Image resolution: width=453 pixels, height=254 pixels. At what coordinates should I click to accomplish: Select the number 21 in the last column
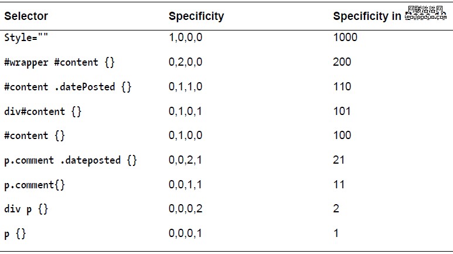pos(339,160)
